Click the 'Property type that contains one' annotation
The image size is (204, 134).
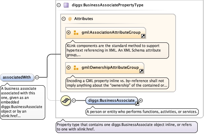click(x=127, y=127)
